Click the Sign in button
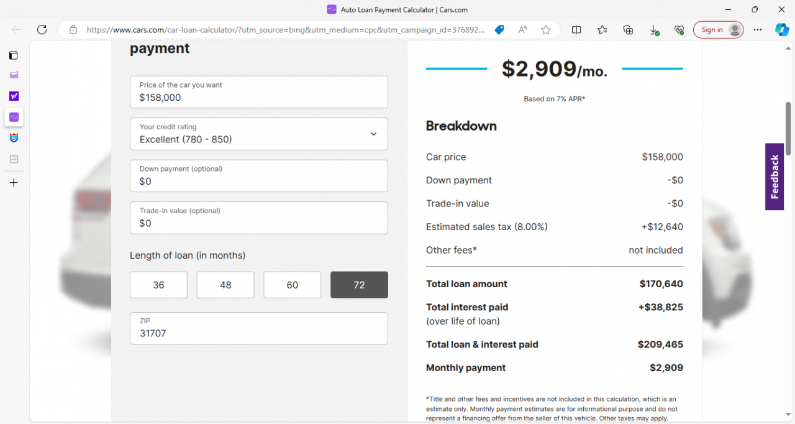 click(718, 29)
